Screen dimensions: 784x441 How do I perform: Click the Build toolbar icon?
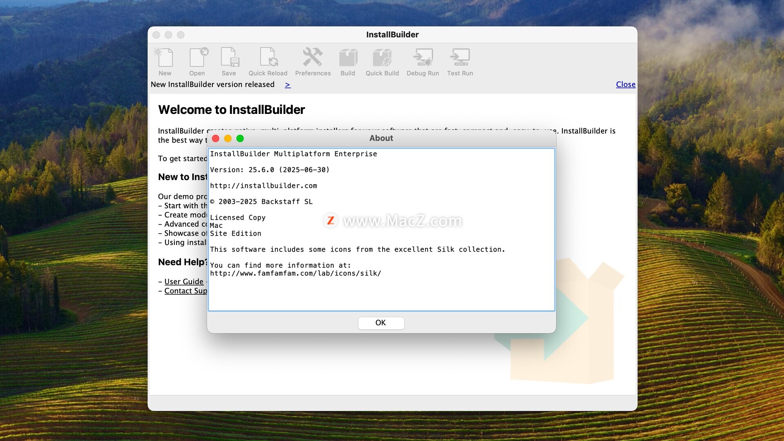click(348, 58)
